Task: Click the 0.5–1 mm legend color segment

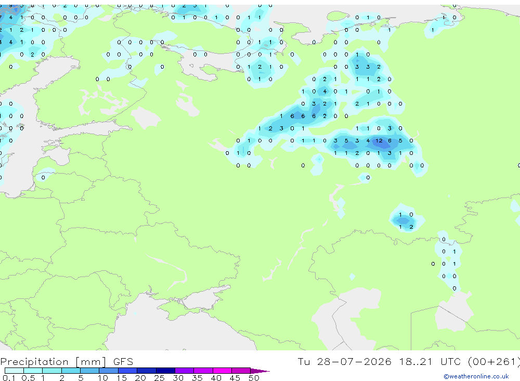Action: [33, 371]
